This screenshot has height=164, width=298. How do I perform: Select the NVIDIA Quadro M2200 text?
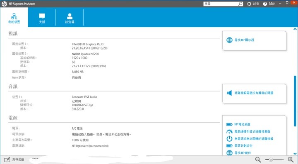pos(85,54)
